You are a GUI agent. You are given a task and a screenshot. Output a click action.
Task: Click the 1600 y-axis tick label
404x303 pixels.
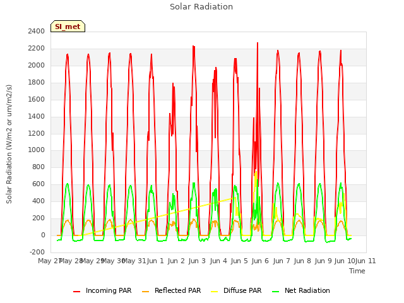pos(37,100)
